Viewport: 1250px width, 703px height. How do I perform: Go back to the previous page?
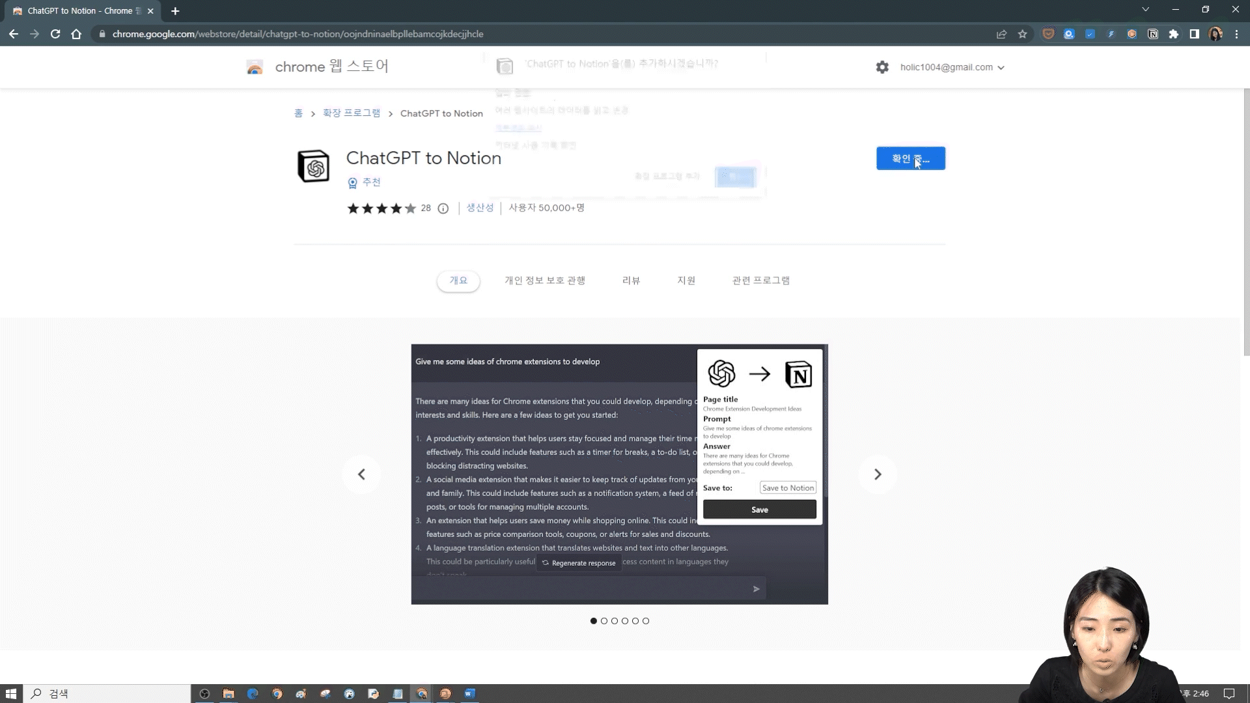click(x=14, y=34)
